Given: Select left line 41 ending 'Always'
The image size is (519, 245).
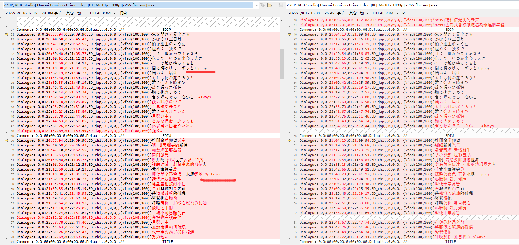Looking at the screenshot, I should (148, 97).
